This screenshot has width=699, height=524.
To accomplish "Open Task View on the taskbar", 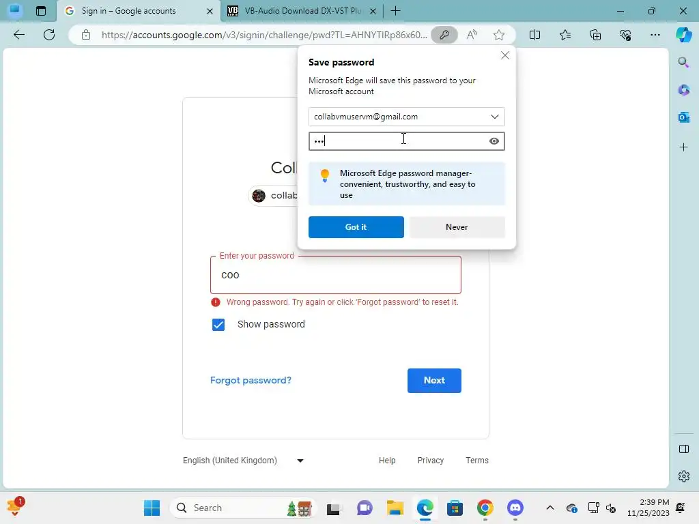I will point(333,508).
